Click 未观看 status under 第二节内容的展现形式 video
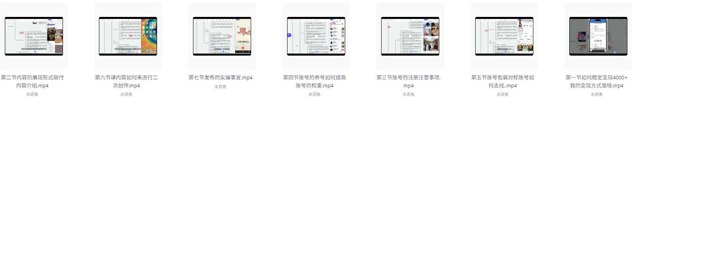 [32, 94]
